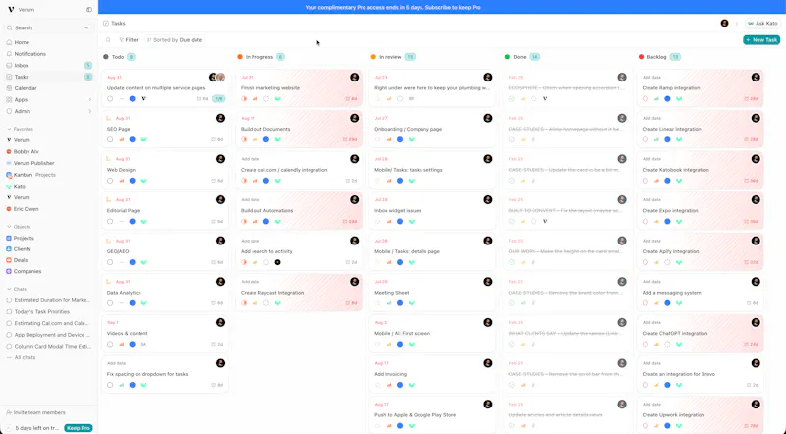Expand the Apps submenu chevron
The height and width of the screenshot is (434, 786).
[x=90, y=100]
